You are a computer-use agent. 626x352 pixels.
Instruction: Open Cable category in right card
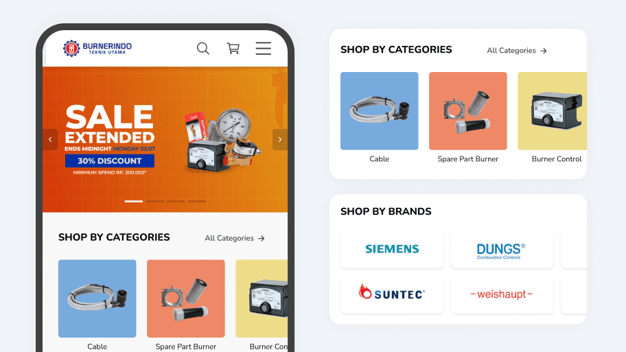click(x=380, y=117)
